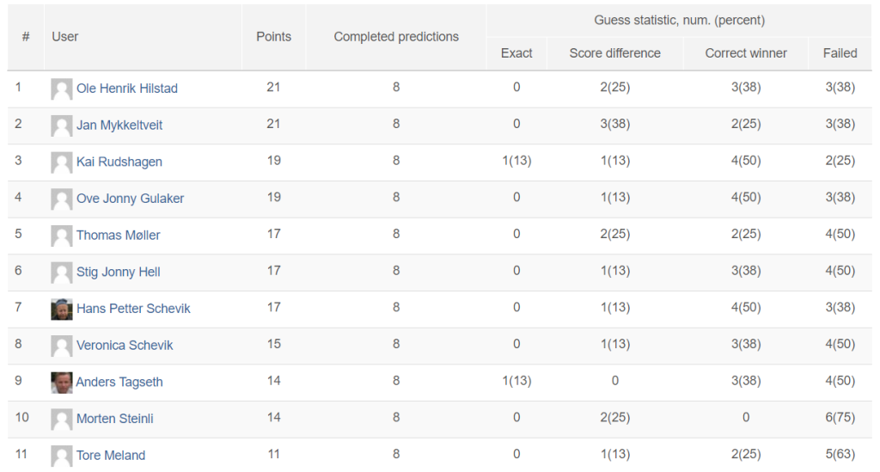Click Tore Meland's avatar icon

pyautogui.click(x=62, y=456)
